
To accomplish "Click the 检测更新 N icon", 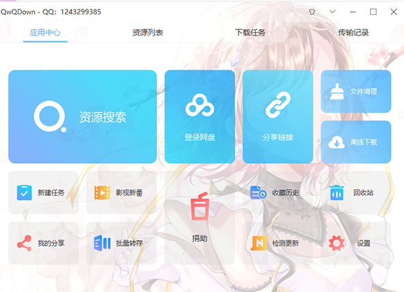I will click(259, 243).
